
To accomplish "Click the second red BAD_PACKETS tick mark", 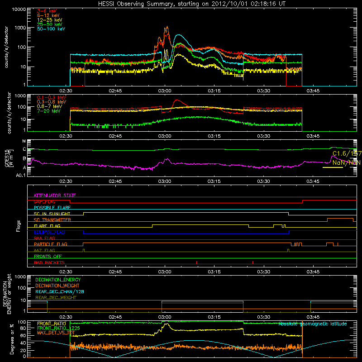I will tap(253, 262).
